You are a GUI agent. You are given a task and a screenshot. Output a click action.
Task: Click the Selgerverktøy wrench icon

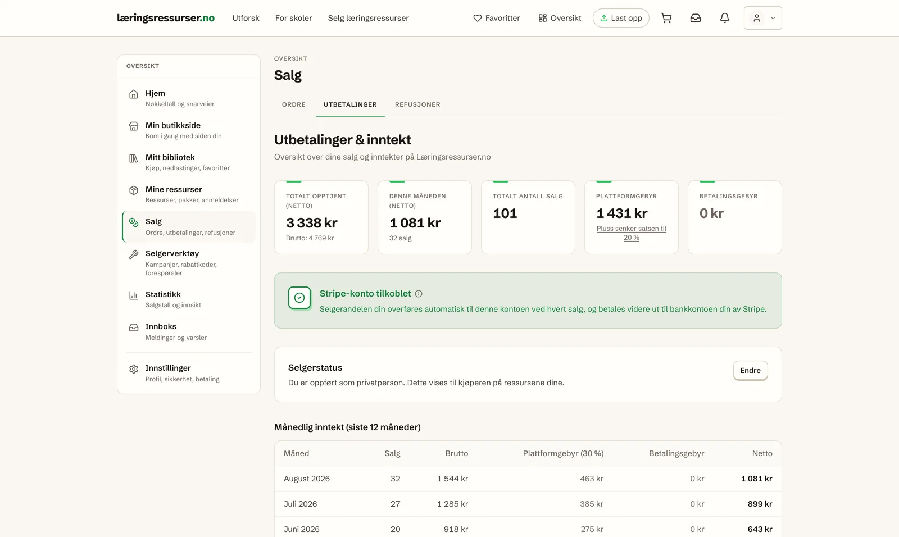coord(134,254)
